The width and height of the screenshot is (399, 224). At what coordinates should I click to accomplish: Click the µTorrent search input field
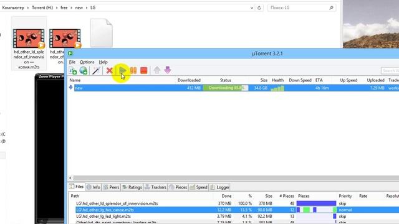[390, 70]
